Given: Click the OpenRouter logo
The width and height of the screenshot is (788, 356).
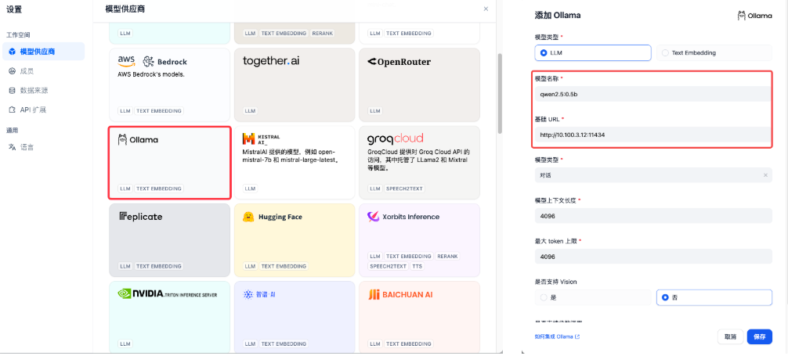Looking at the screenshot, I should [399, 62].
